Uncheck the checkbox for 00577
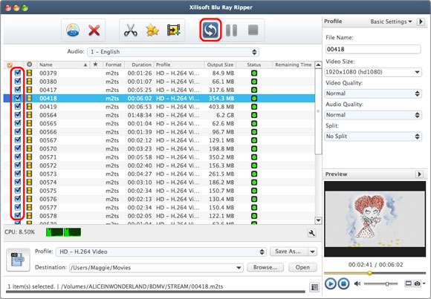This screenshot has width=431, height=299. point(18,207)
